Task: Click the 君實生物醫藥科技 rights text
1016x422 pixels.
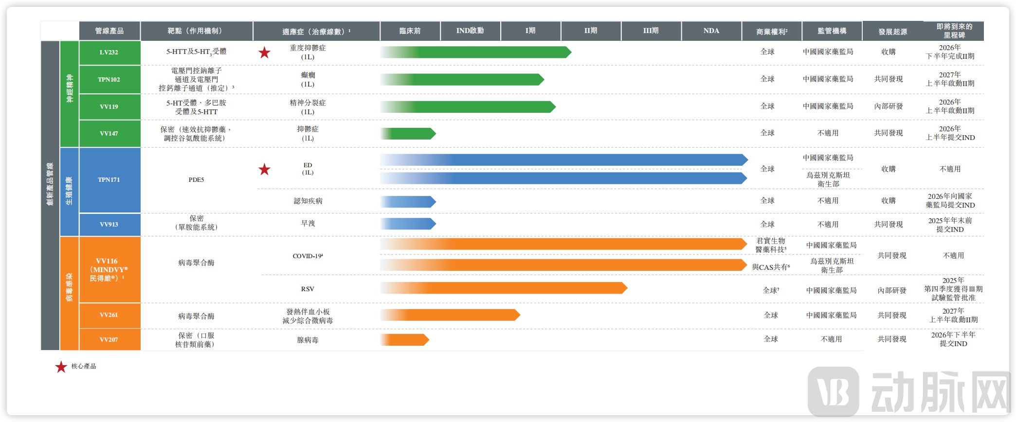Action: coord(771,245)
